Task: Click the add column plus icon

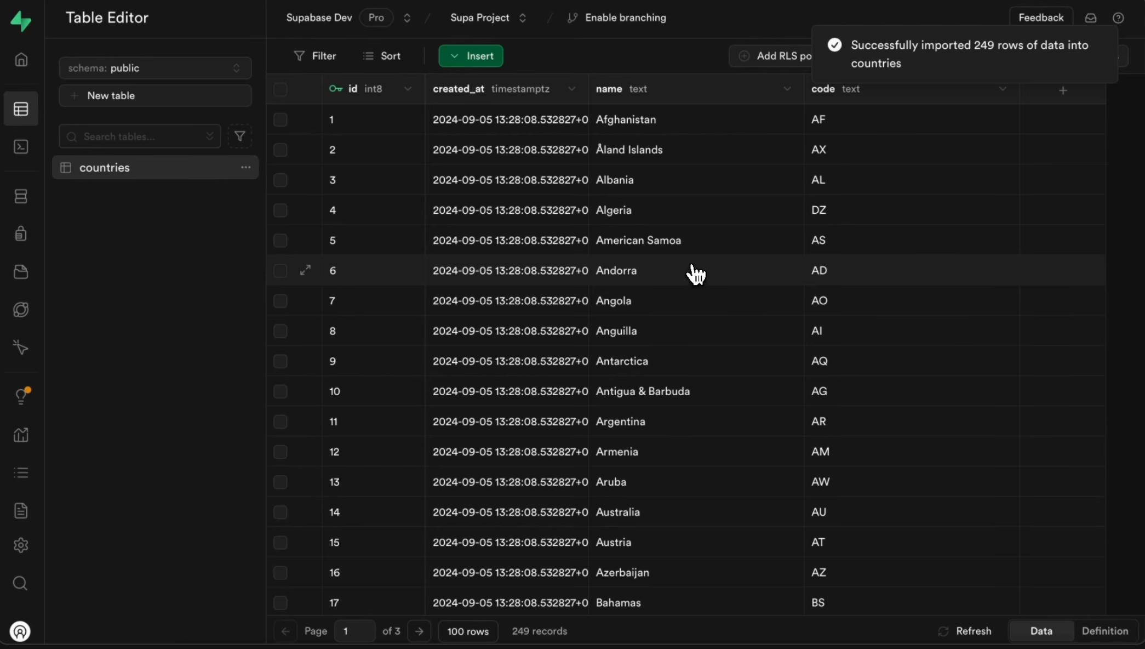Action: coord(1063,90)
